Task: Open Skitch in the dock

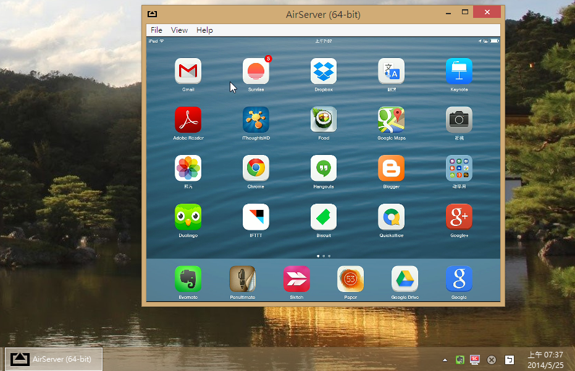Action: [296, 279]
